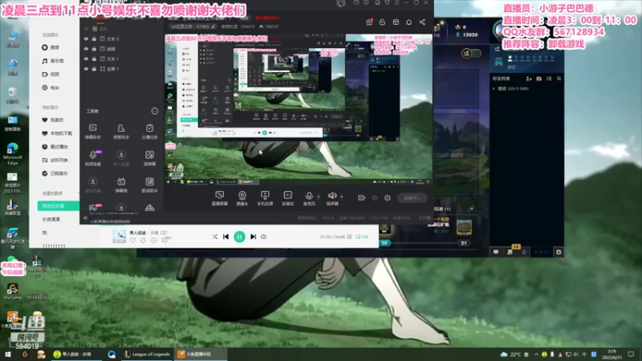Open 弹幕助手 tool in the toolbox
Image resolution: width=642 pixels, height=361 pixels.
tap(93, 132)
